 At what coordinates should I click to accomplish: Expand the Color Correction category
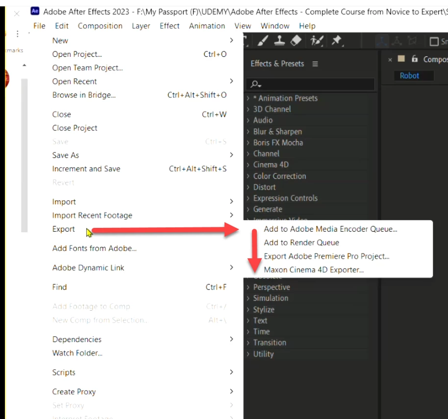[248, 176]
